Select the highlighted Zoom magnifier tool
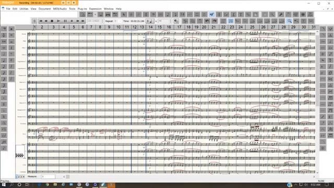Screen dimensions: 334x188 coord(289,21)
